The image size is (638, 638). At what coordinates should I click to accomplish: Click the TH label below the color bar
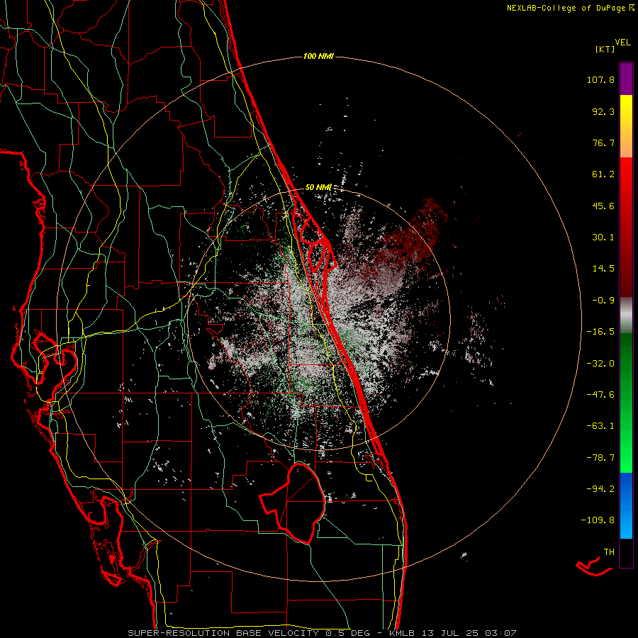[609, 552]
